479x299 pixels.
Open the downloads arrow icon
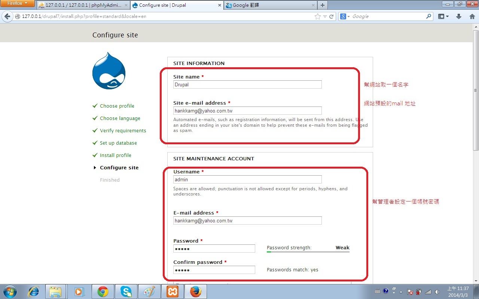pyautogui.click(x=459, y=16)
